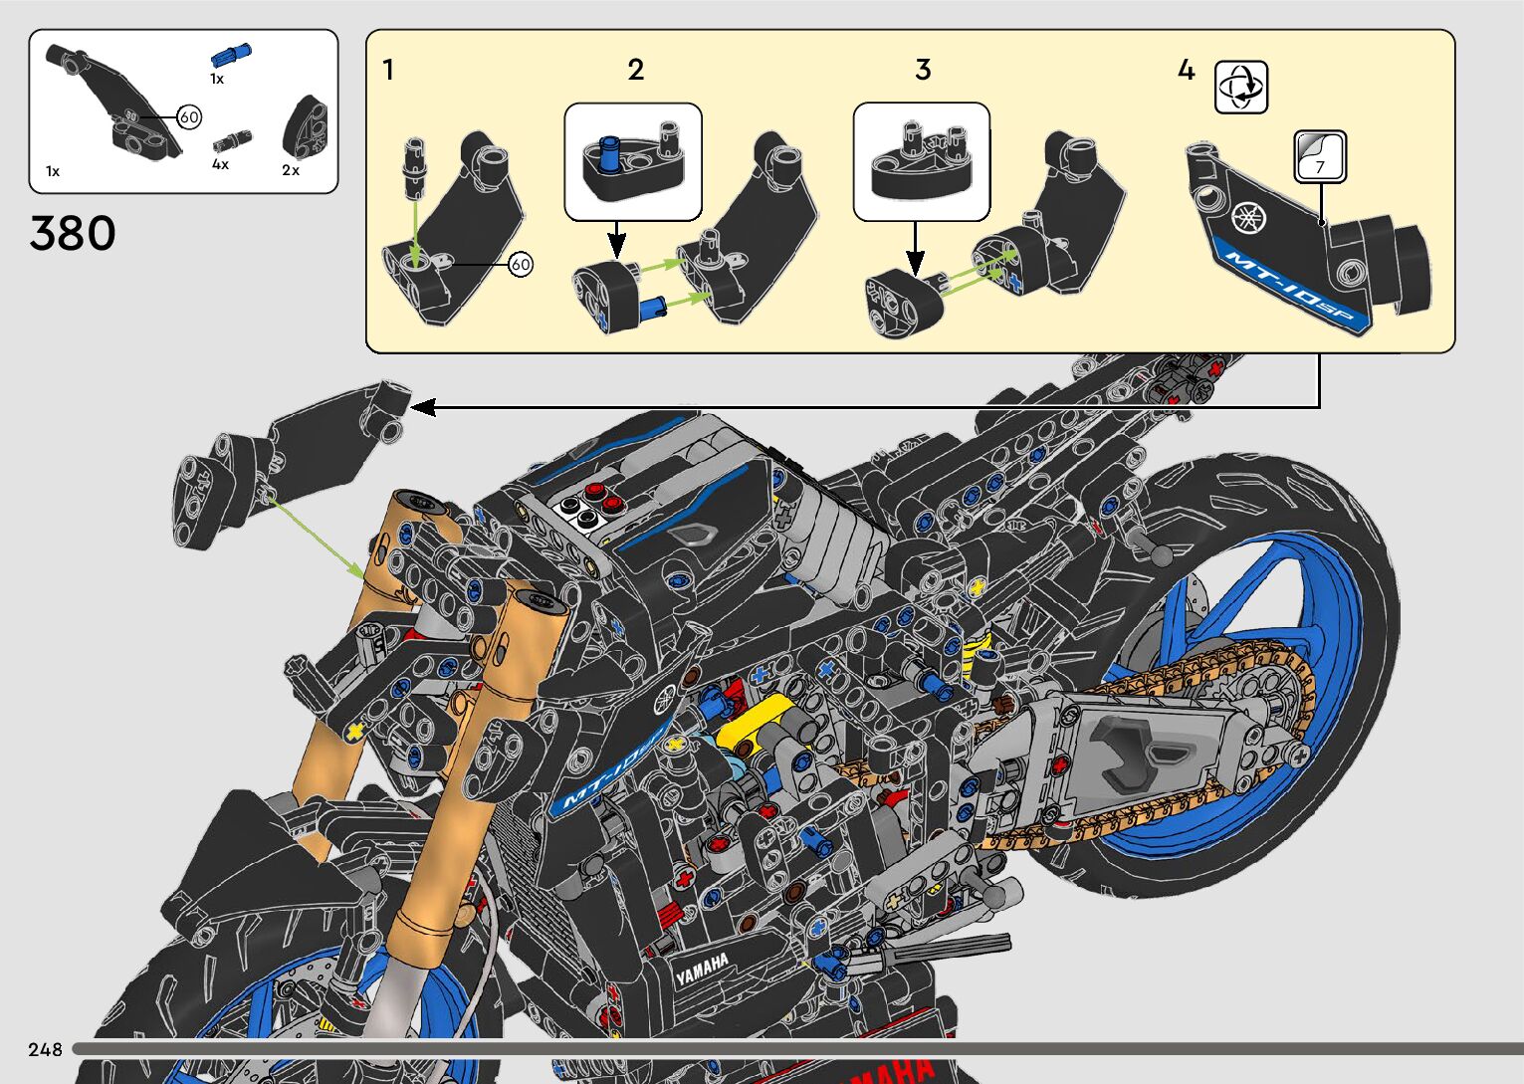Click the black arrow head pointing to assembled panel

click(x=423, y=406)
